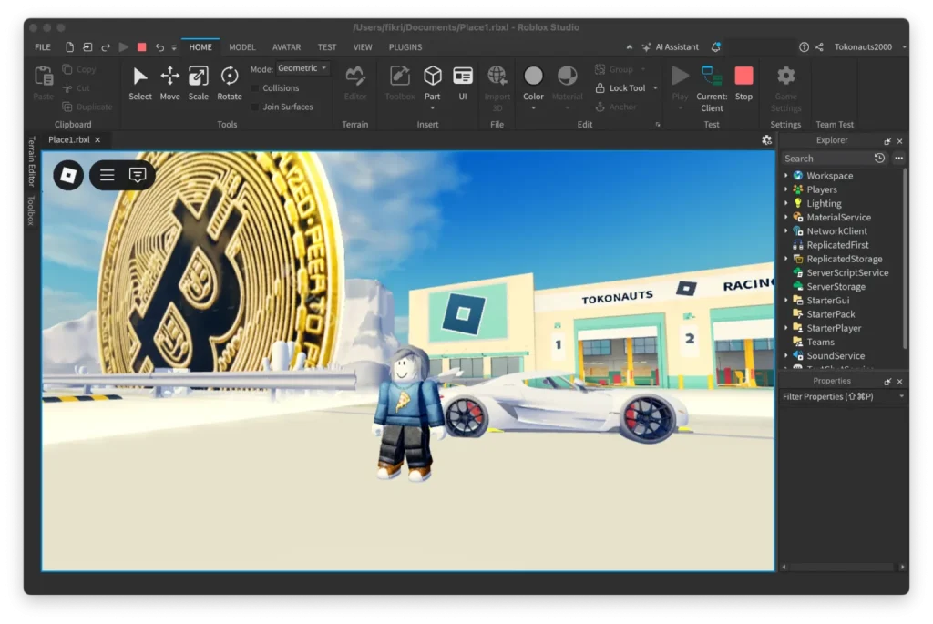Click the Lock Tool icon
933x624 pixels.
pyautogui.click(x=600, y=88)
